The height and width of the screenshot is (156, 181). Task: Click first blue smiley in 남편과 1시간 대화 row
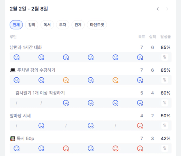point(17,57)
